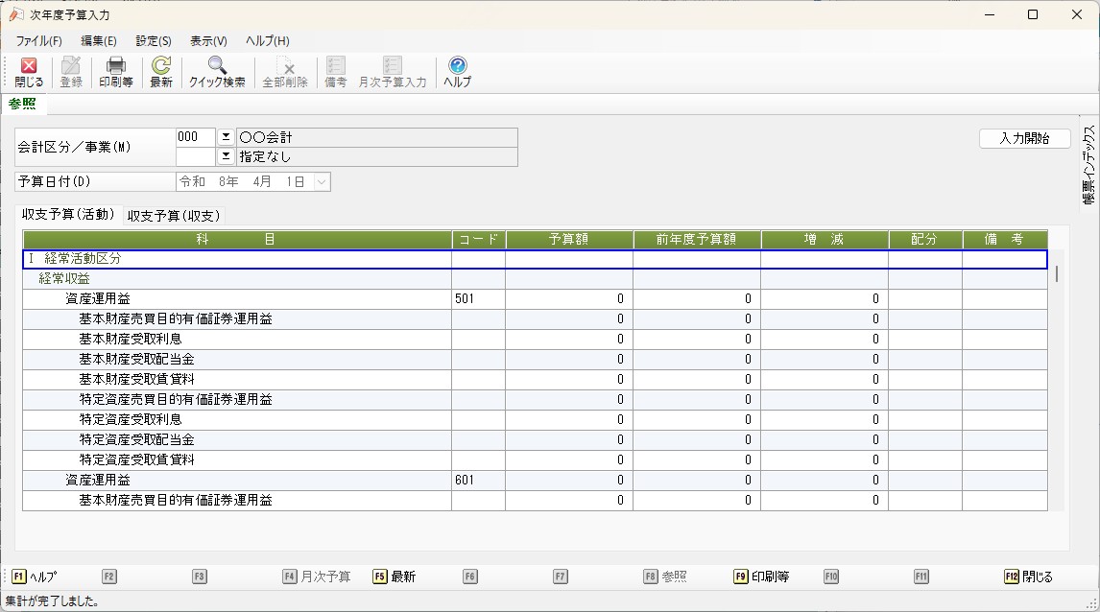This screenshot has width=1100, height=612.
Task: Click the table's vertical scrollbar thumb
Action: click(1057, 273)
